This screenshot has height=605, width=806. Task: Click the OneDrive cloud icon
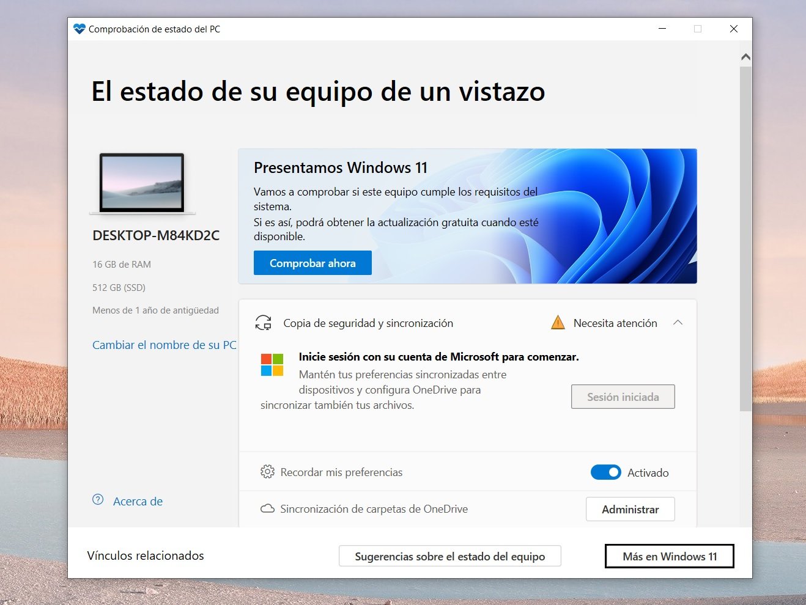[267, 508]
